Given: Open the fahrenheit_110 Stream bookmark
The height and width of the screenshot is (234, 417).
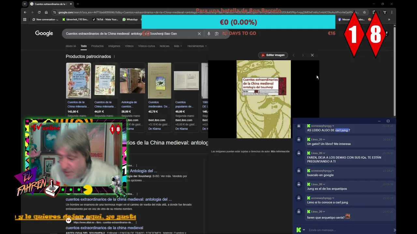Looking at the screenshot, I should (x=75, y=19).
